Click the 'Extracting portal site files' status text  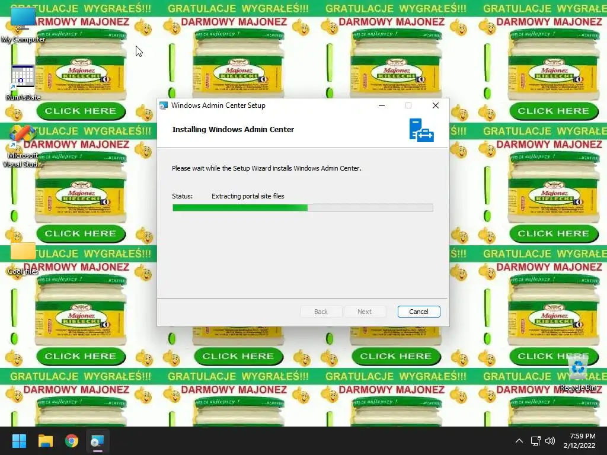click(248, 196)
